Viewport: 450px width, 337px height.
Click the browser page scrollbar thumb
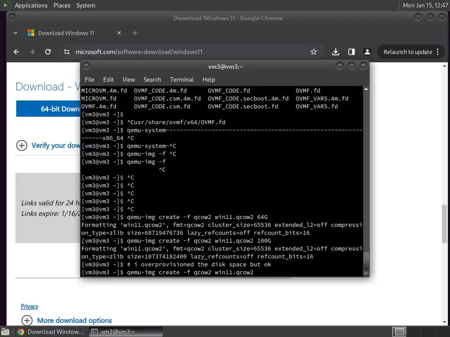coord(444,223)
